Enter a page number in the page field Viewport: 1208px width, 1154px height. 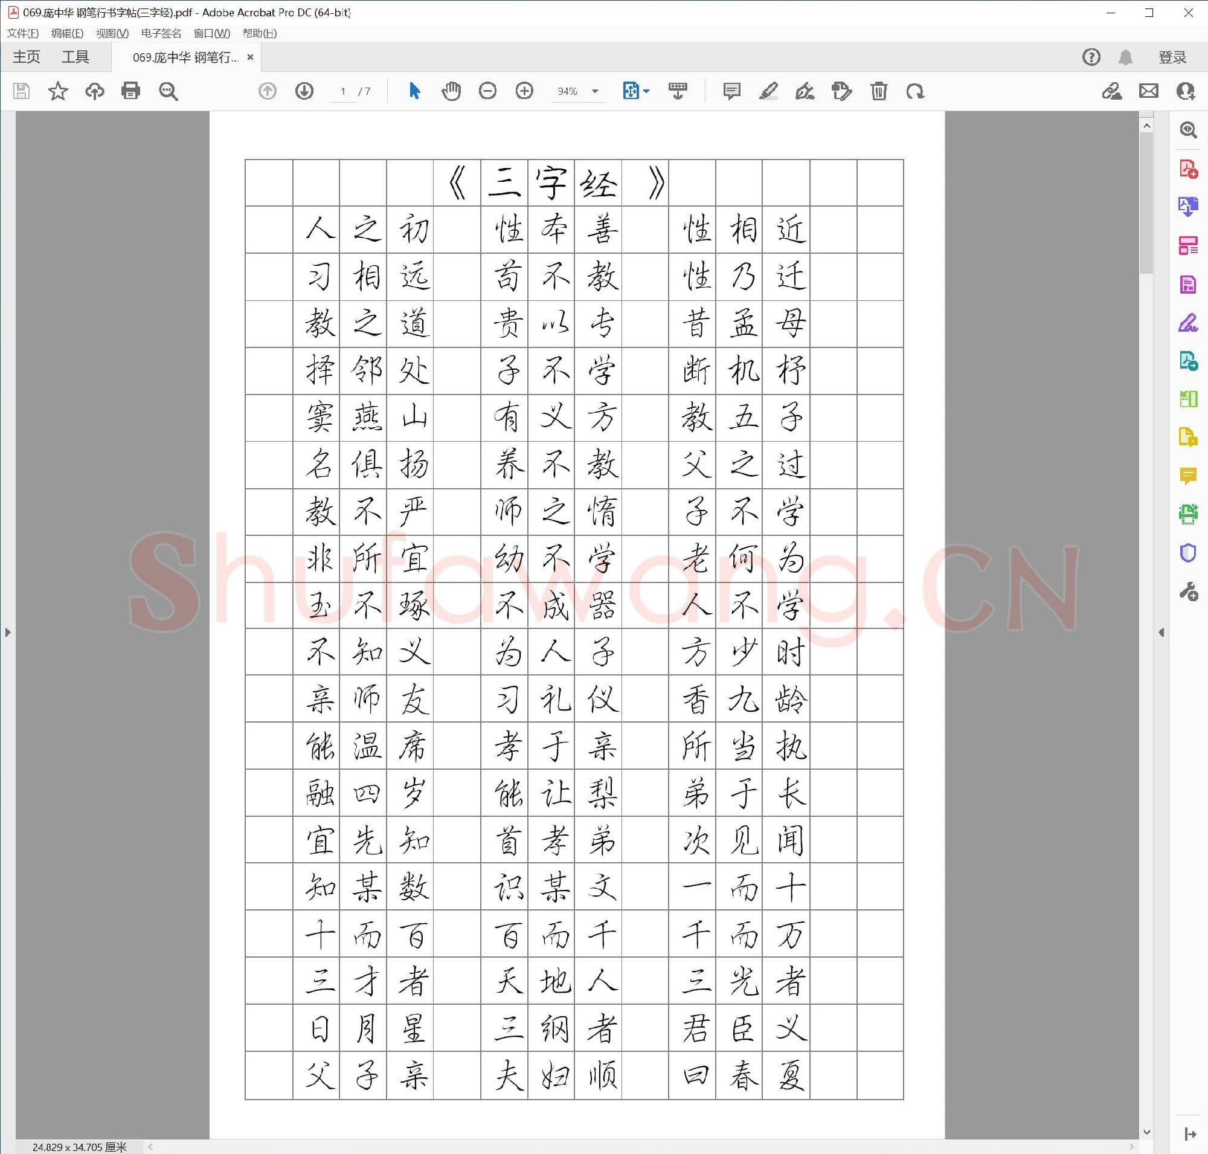pyautogui.click(x=343, y=91)
